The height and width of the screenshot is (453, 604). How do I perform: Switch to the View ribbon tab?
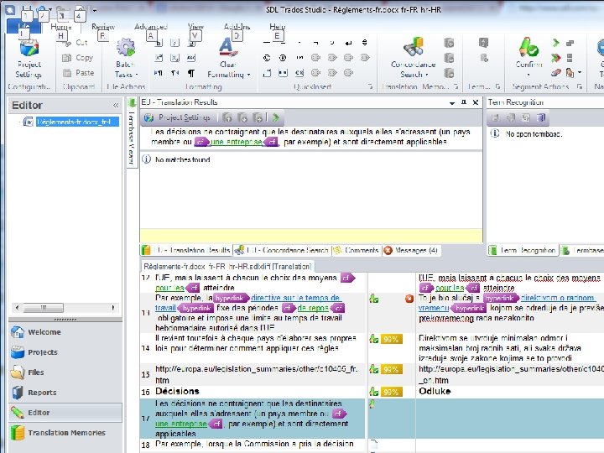click(195, 27)
